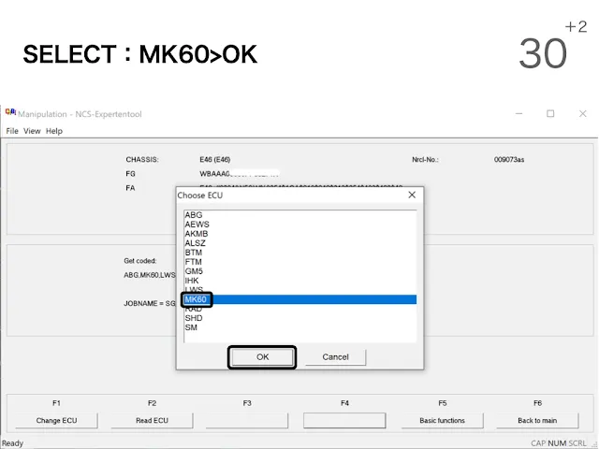Click the Get coded: label
The height and width of the screenshot is (449, 599).
click(140, 261)
